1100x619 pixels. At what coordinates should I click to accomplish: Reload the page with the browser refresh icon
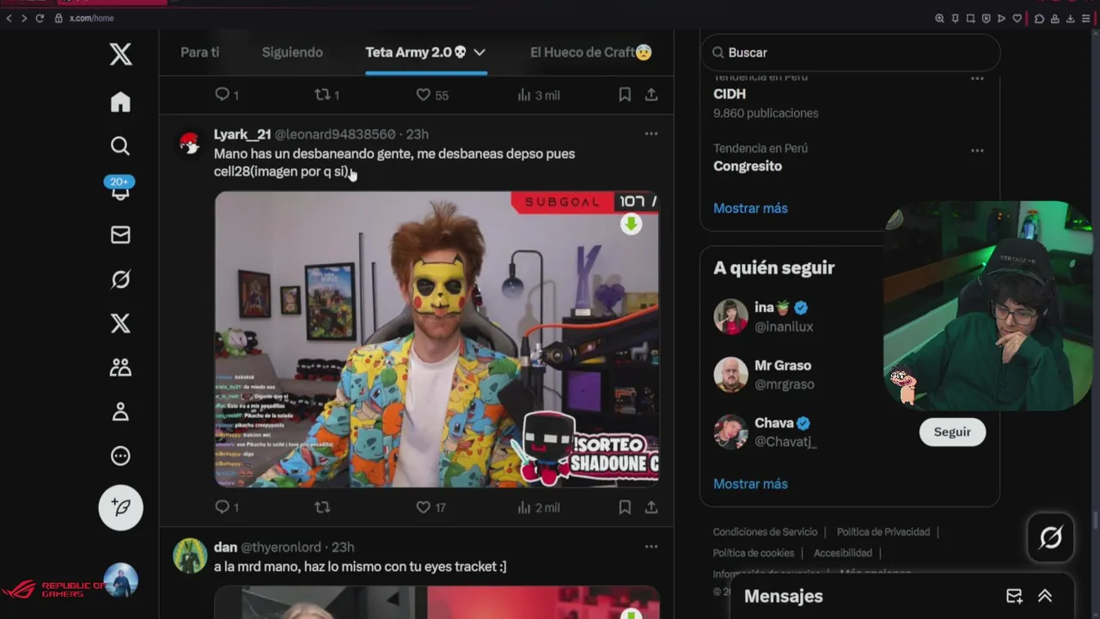point(40,18)
